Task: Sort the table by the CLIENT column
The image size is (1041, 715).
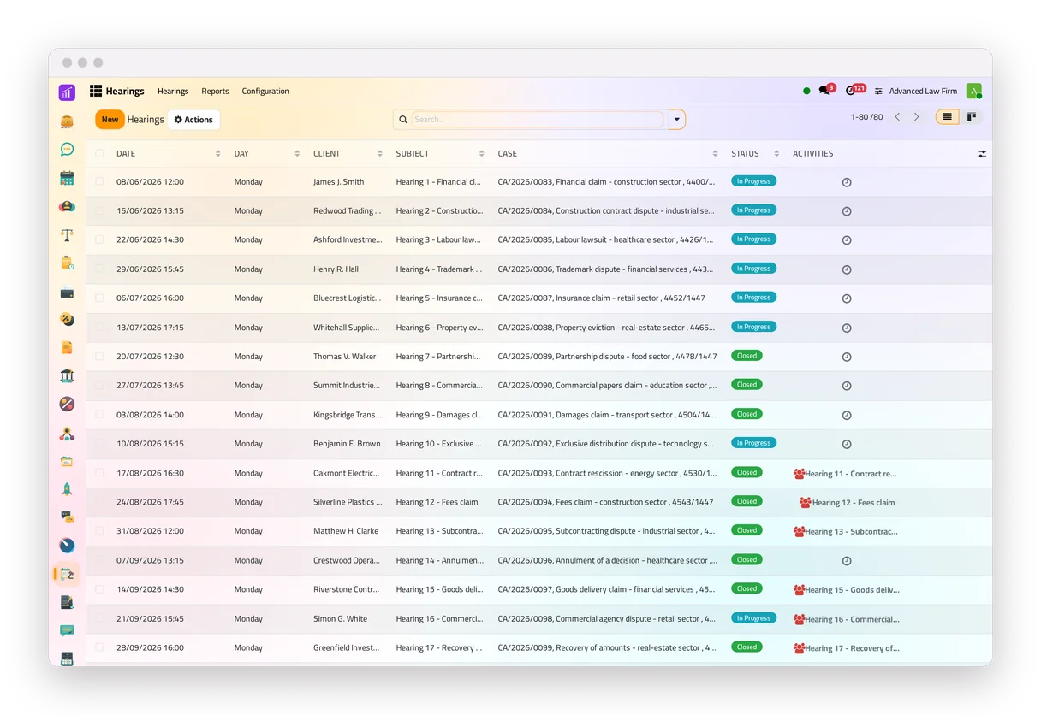Action: pos(348,154)
